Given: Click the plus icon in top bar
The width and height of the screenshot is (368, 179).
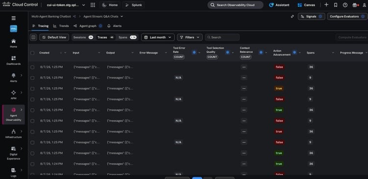Looking at the screenshot, I should coord(326,5).
